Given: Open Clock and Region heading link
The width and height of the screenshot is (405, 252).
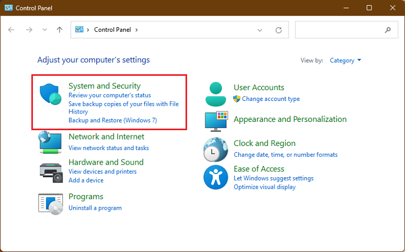Looking at the screenshot, I should (264, 143).
